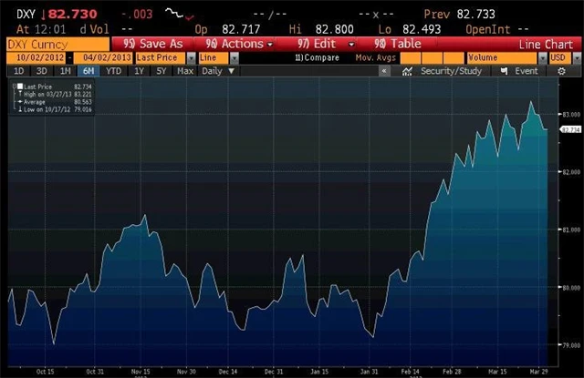Viewport: 584px width, 378px height.
Task: Click the Save As button
Action: (153, 44)
